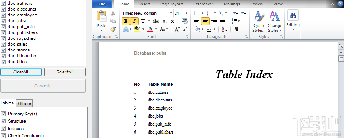Apply Subscript formatting
This screenshot has height=138, width=344.
[x=165, y=21]
